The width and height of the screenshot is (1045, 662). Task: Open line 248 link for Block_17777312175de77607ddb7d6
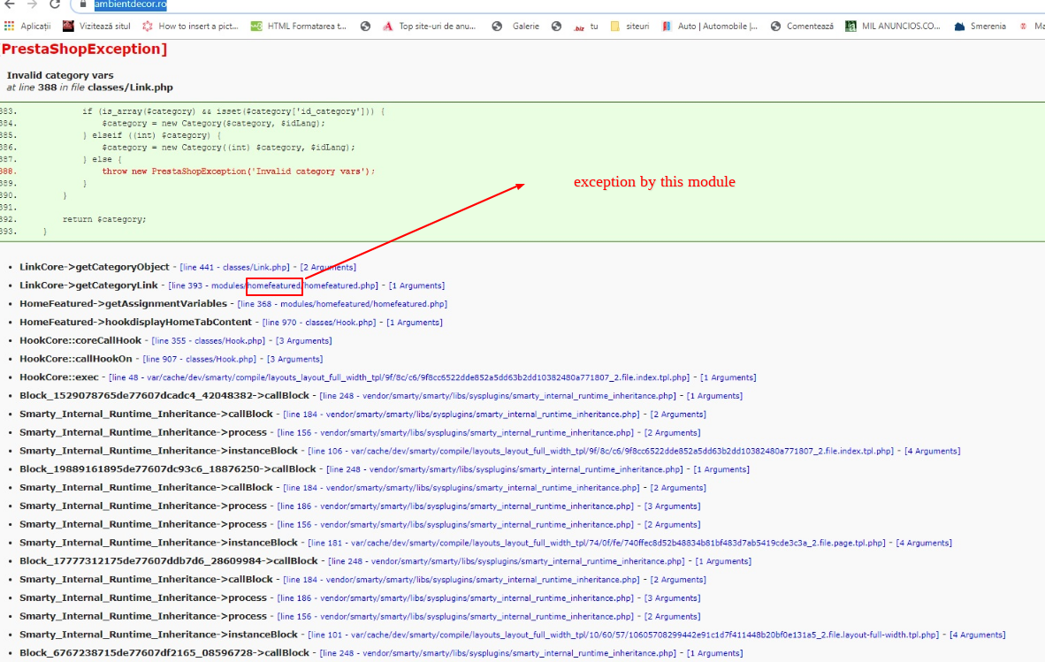pos(507,561)
